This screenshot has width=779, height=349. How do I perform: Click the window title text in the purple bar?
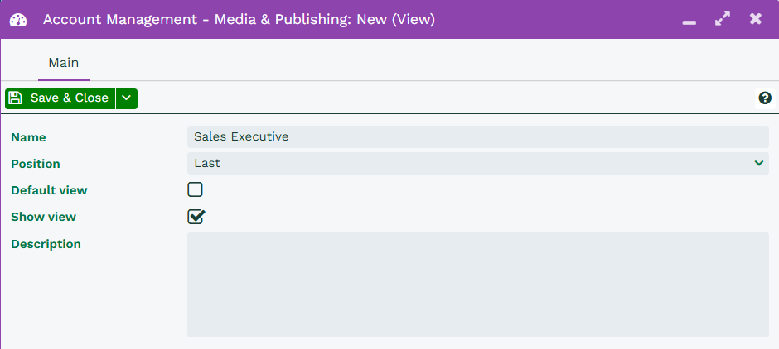239,19
